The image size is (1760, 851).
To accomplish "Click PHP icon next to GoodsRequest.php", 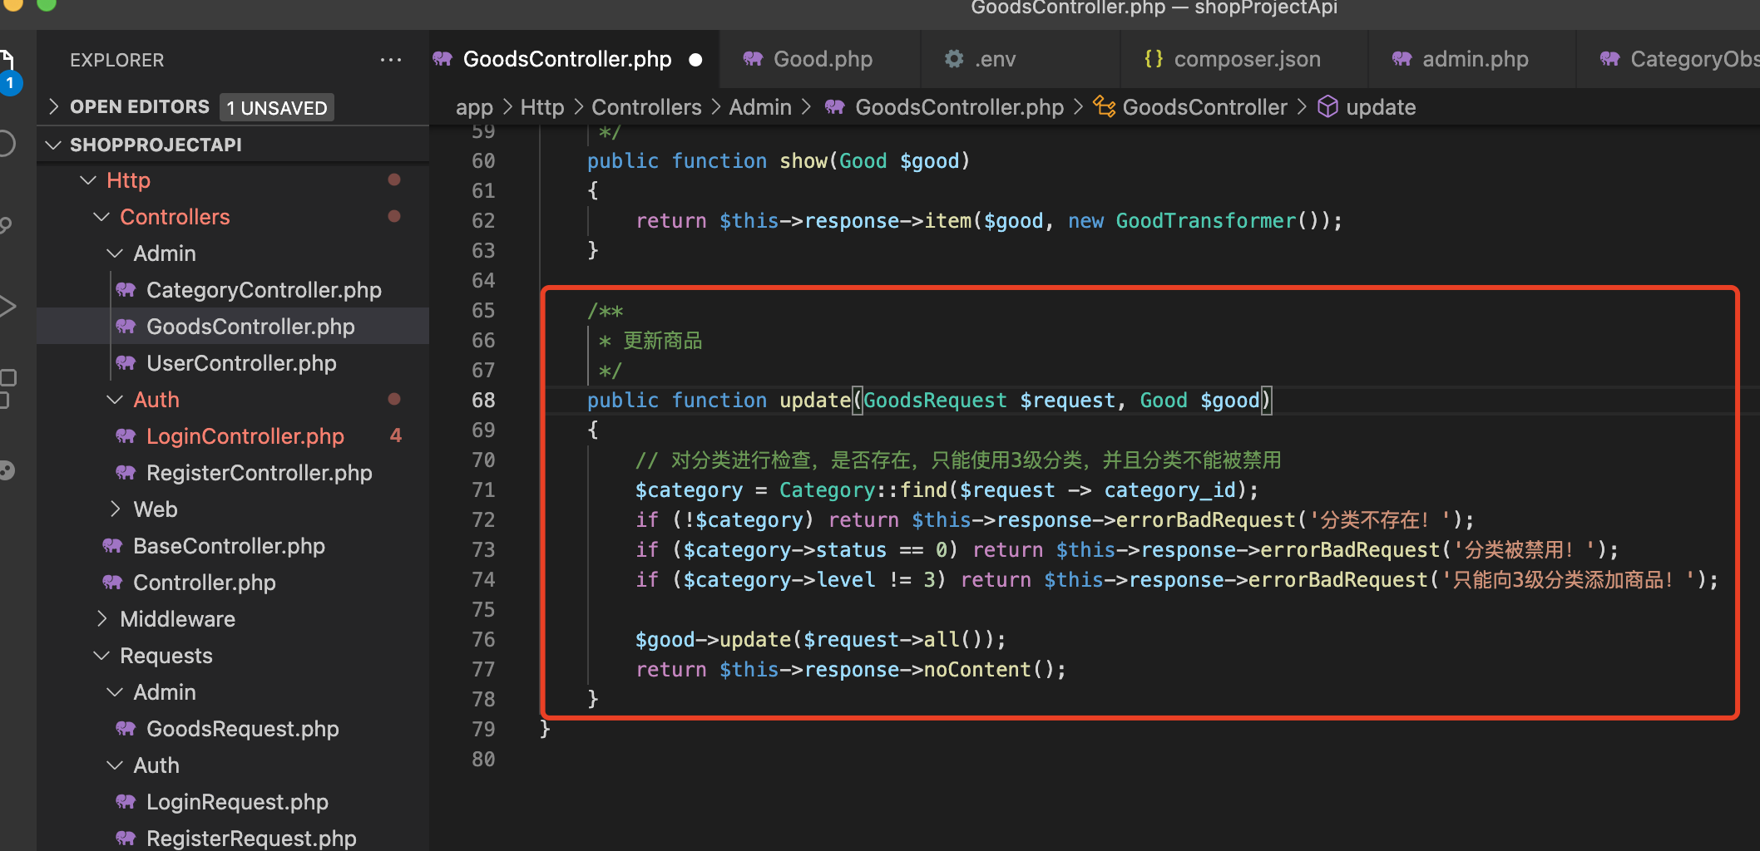I will [126, 729].
